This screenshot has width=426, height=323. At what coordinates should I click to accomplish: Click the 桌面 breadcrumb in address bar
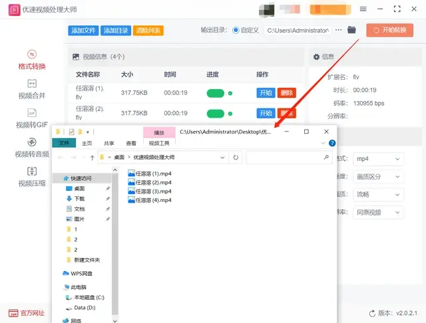pos(119,158)
